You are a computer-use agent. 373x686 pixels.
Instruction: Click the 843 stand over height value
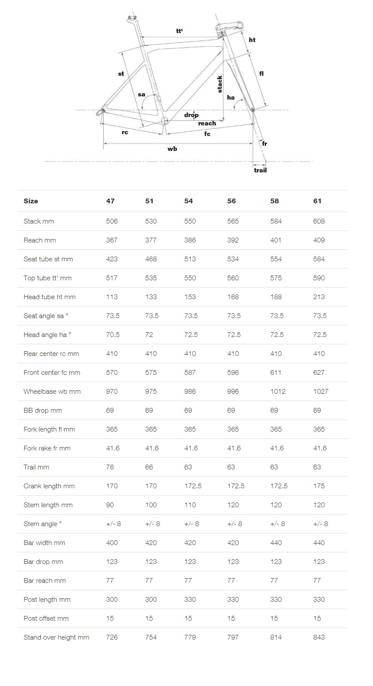[319, 637]
